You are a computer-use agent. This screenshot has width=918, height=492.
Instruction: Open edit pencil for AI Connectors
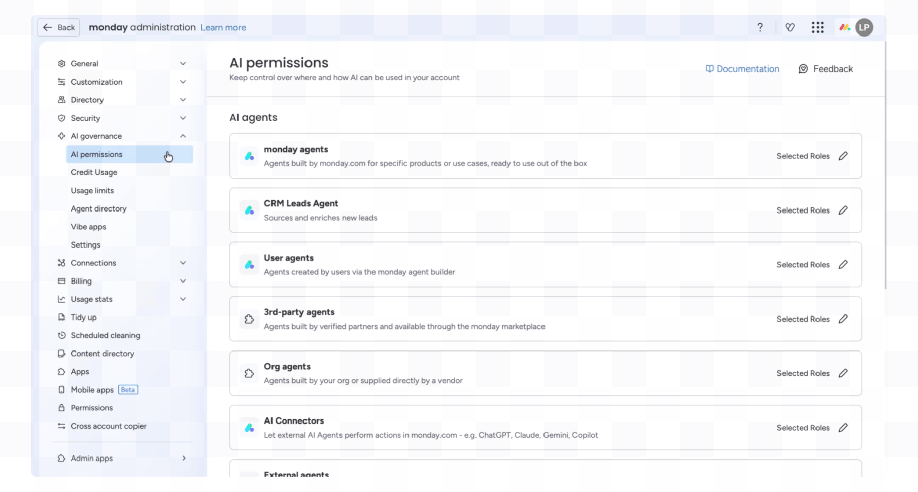pos(843,428)
